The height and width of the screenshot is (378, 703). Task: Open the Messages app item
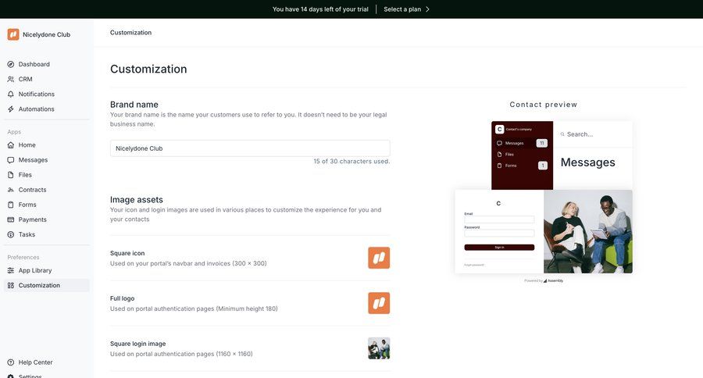(47, 159)
